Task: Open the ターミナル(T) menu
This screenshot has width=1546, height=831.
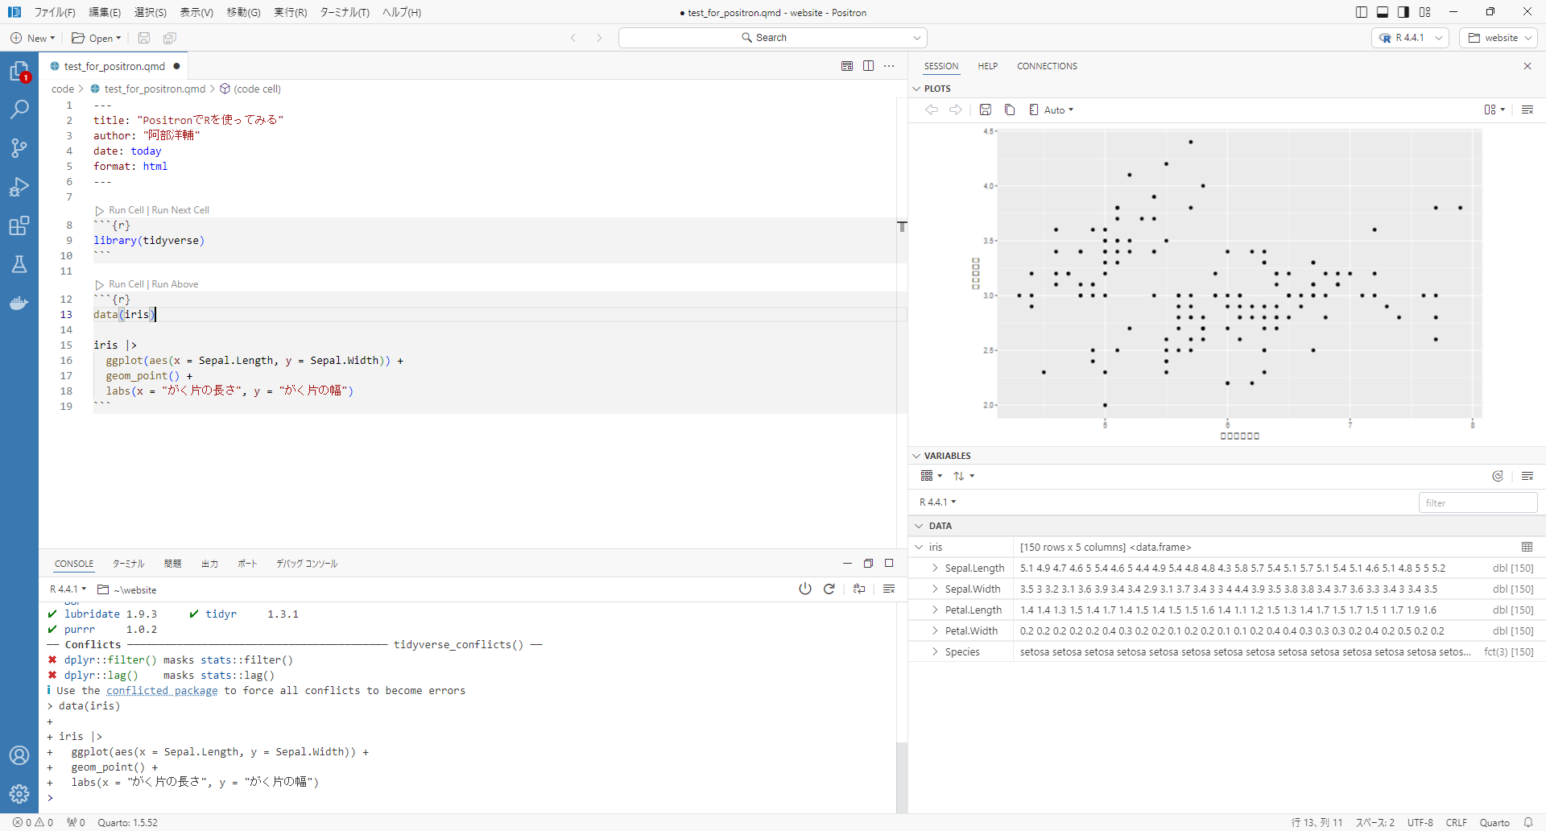Action: (344, 12)
